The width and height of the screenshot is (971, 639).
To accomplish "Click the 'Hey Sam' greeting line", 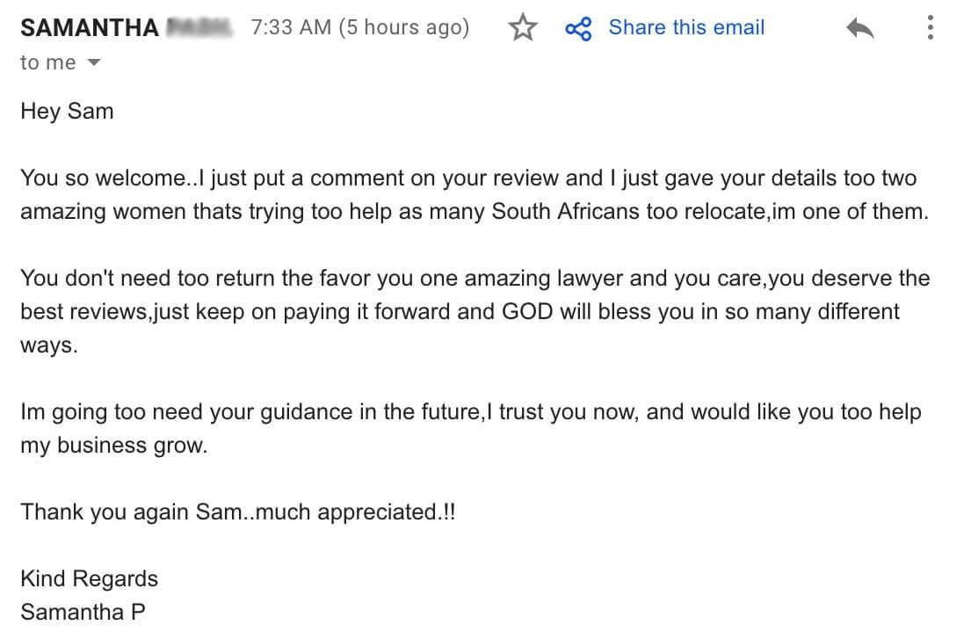I will coord(67,112).
